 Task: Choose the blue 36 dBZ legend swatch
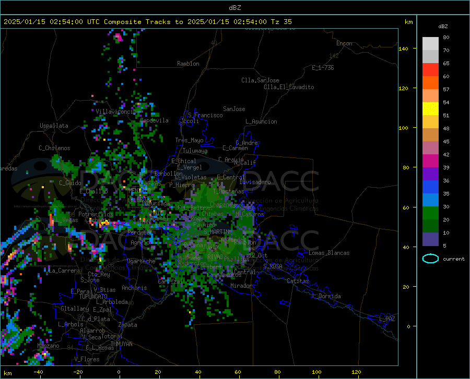430,187
